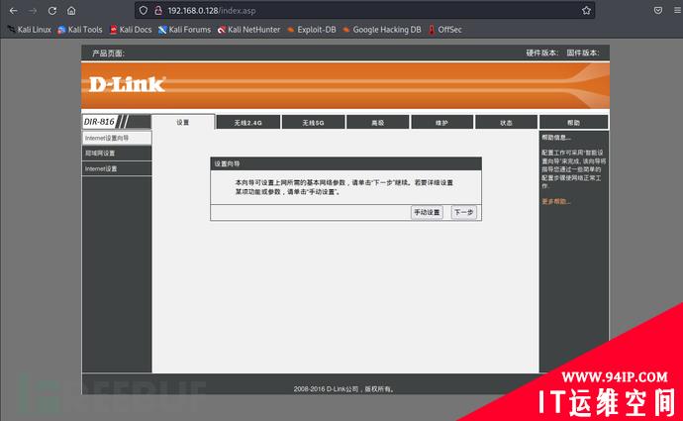Click the DIR-816 model label
The width and height of the screenshot is (683, 421).
click(x=99, y=122)
